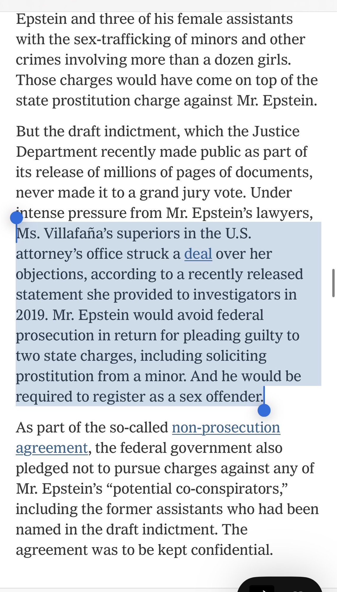Tap the selection start handle
The width and height of the screenshot is (337, 592).
[17, 218]
